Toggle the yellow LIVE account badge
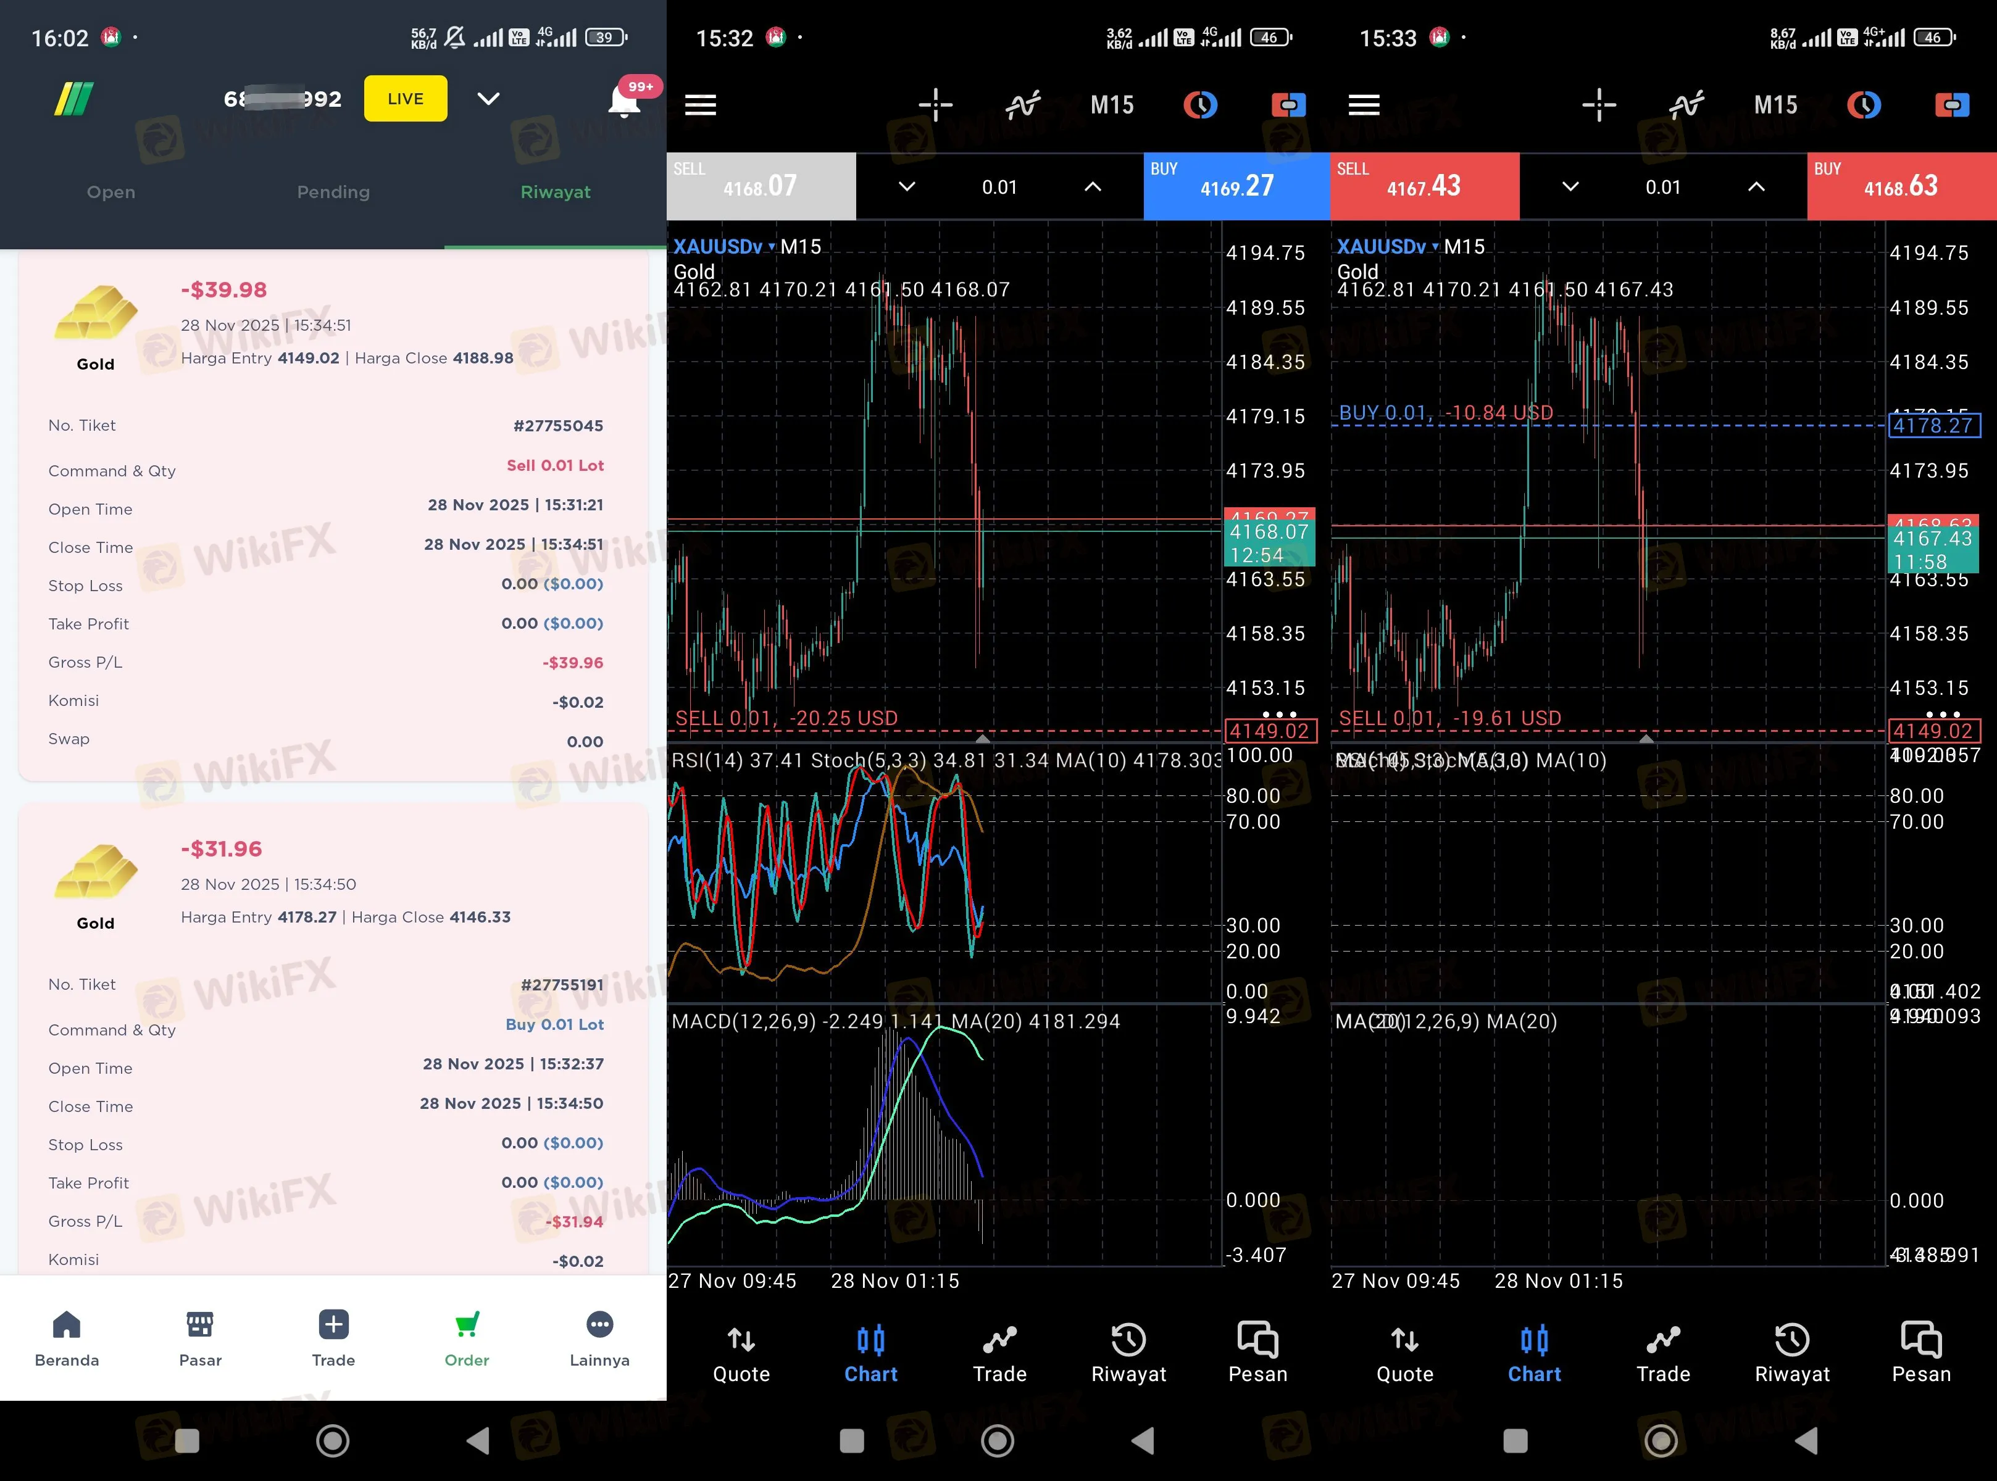This screenshot has height=1481, width=1997. pos(406,99)
